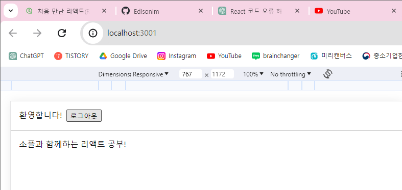Open the TISTORY bookmark
The image size is (402, 190).
(72, 56)
